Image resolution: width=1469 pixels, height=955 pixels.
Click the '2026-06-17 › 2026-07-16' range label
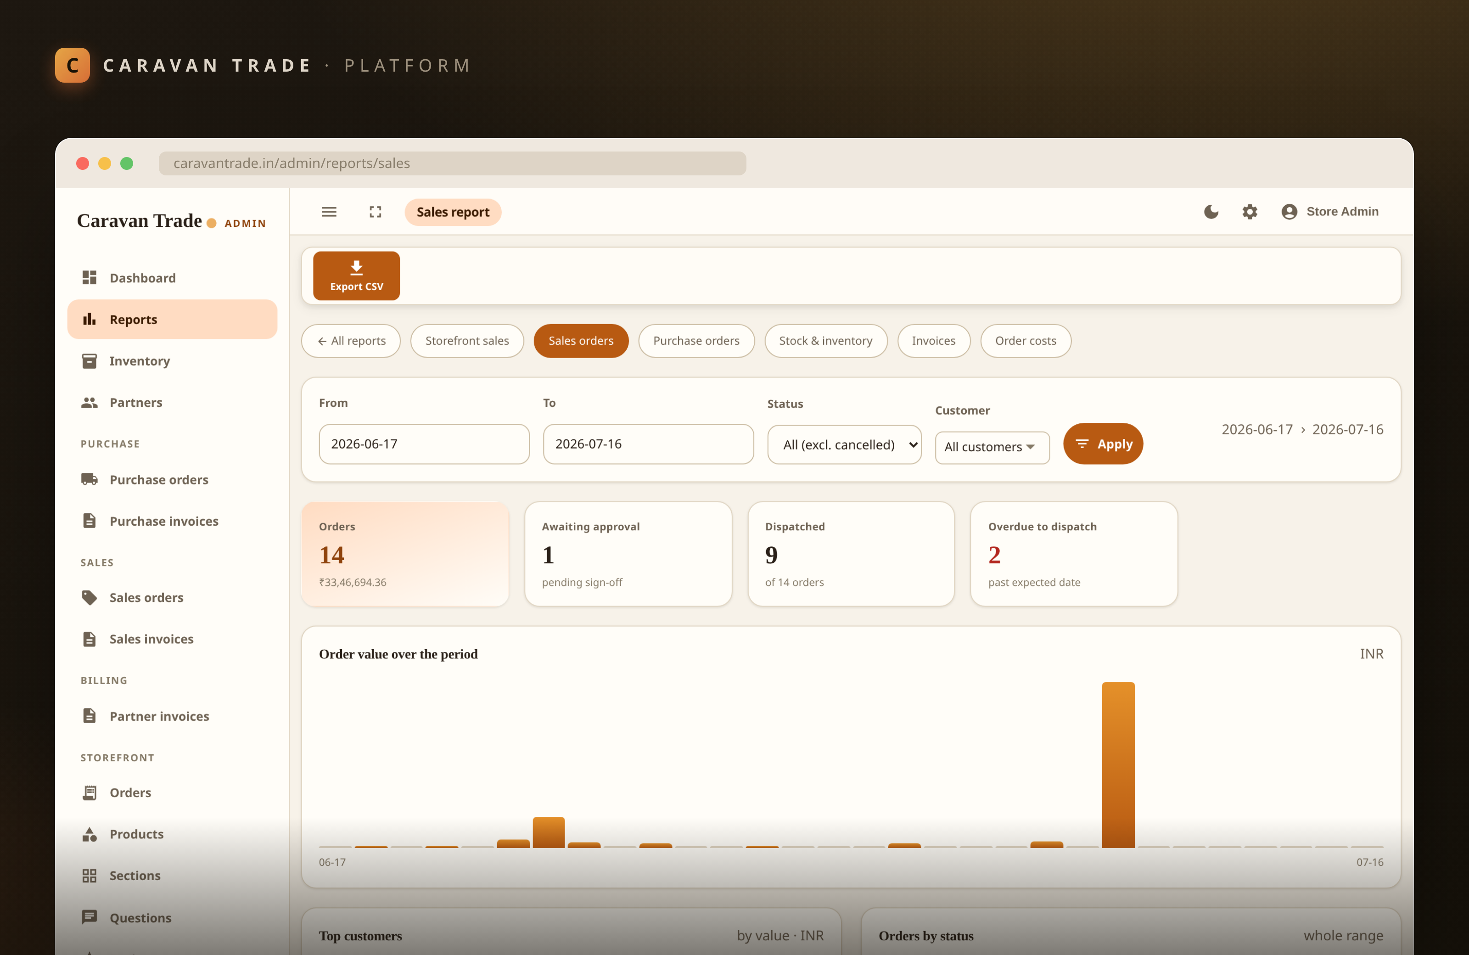click(1302, 429)
